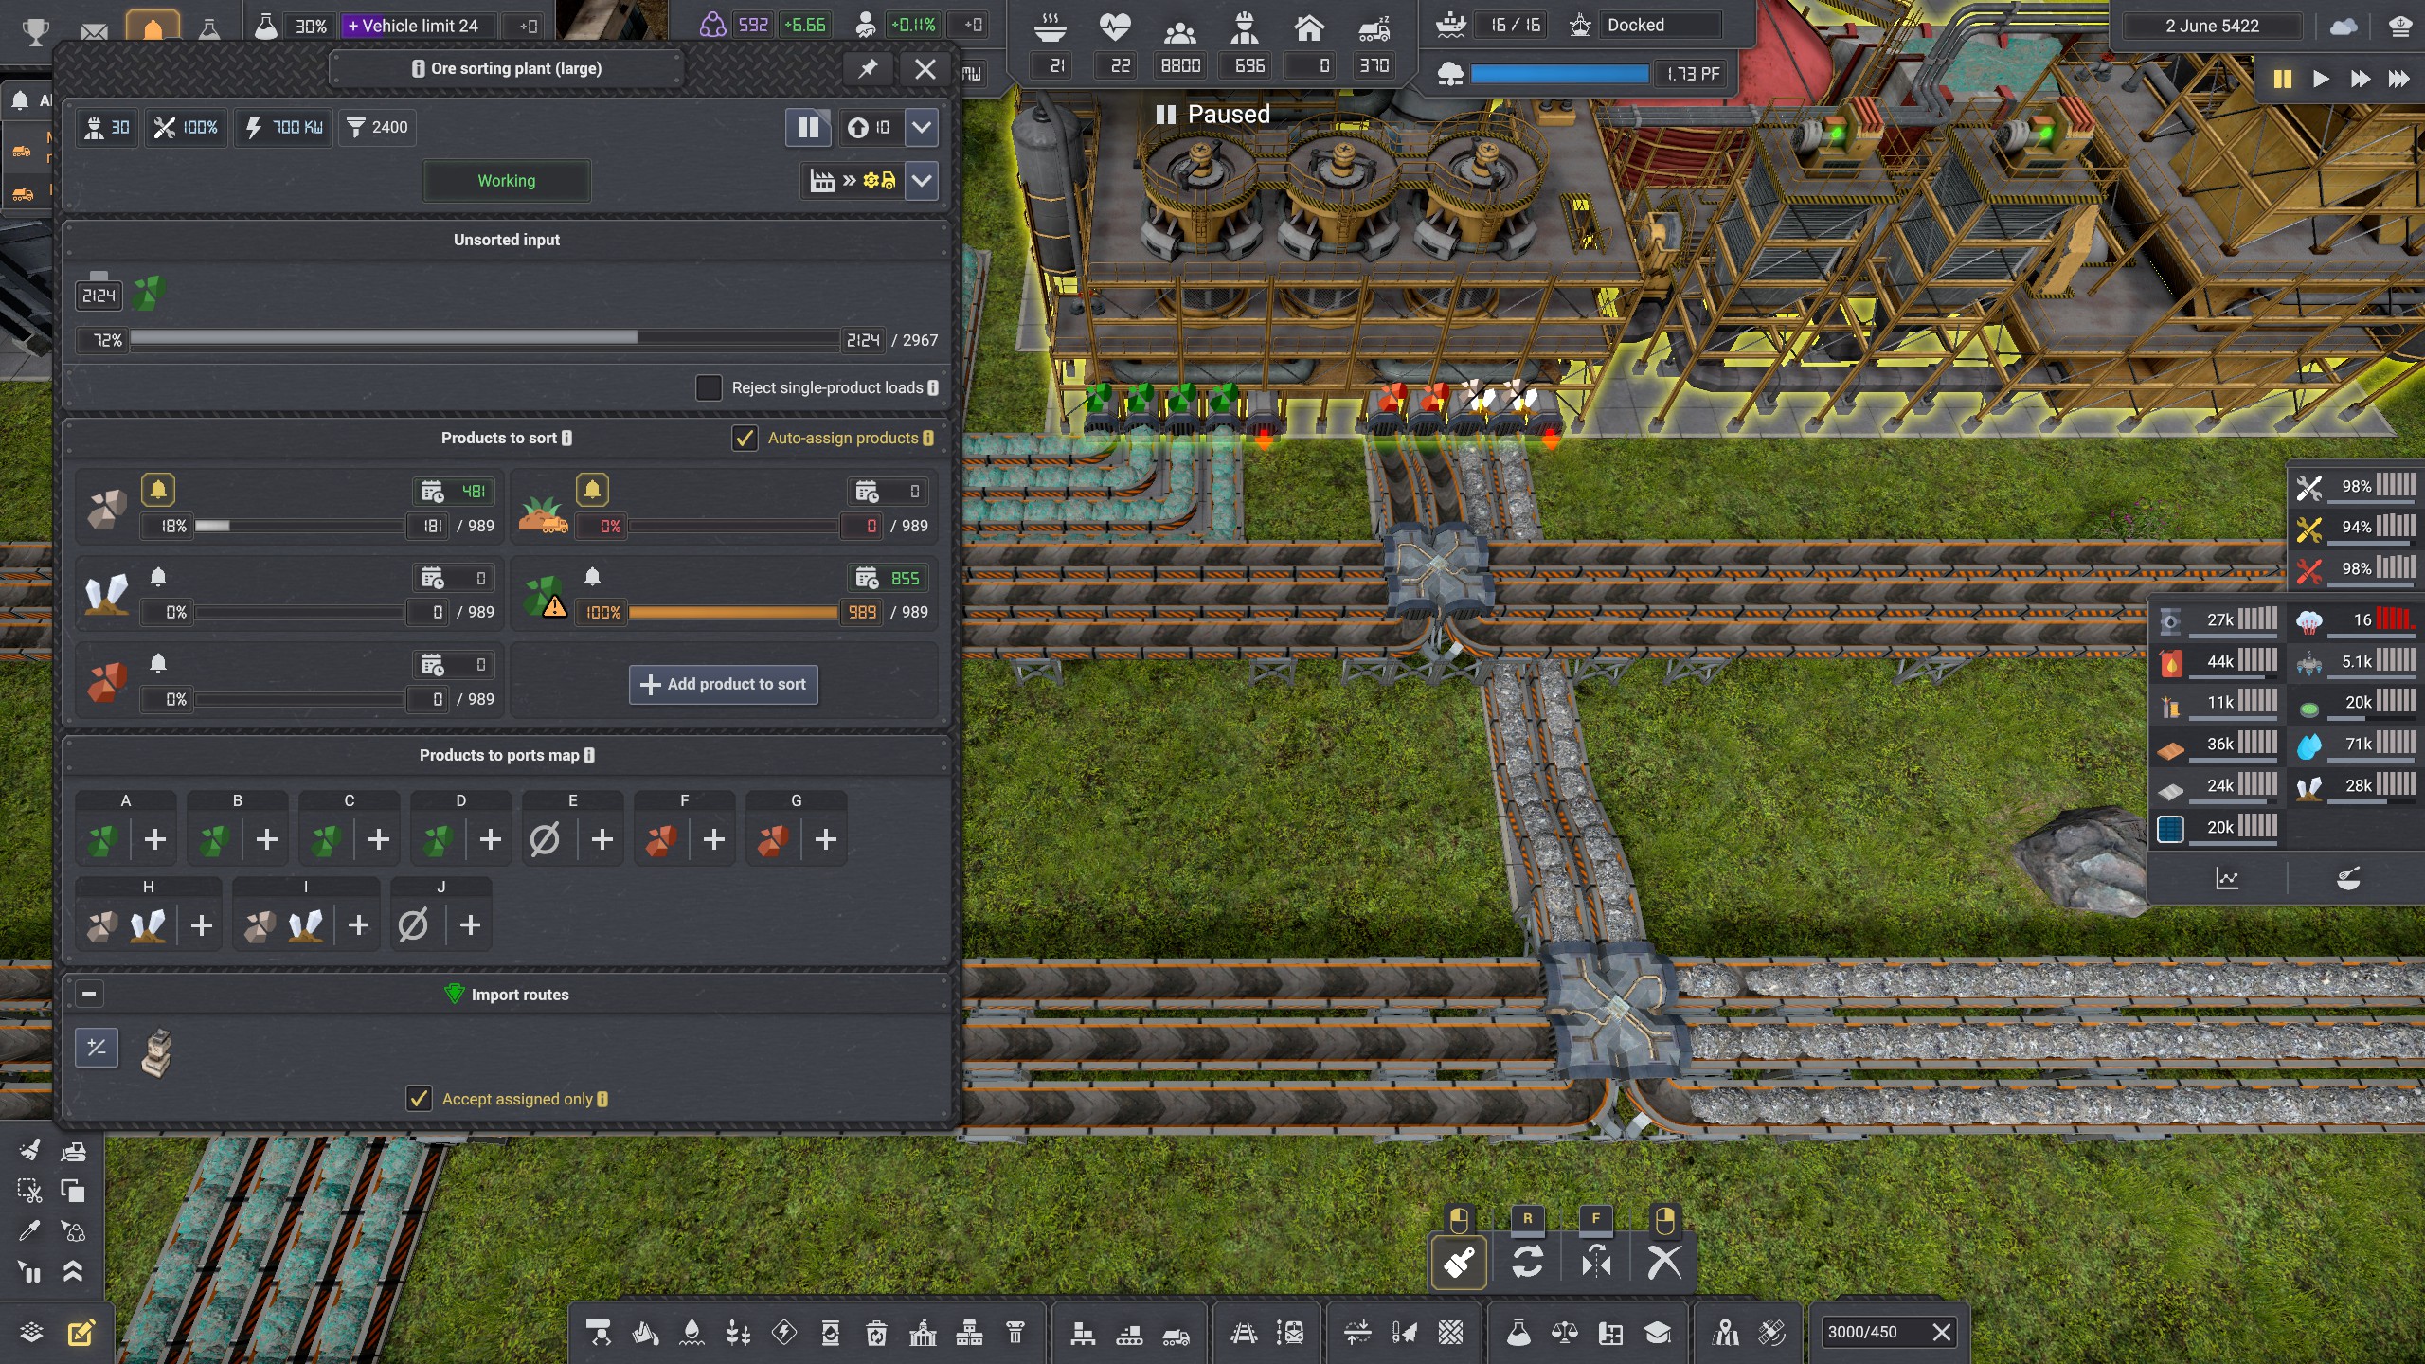Open the education graduation cap menu
The height and width of the screenshot is (1364, 2425).
tap(1657, 1334)
